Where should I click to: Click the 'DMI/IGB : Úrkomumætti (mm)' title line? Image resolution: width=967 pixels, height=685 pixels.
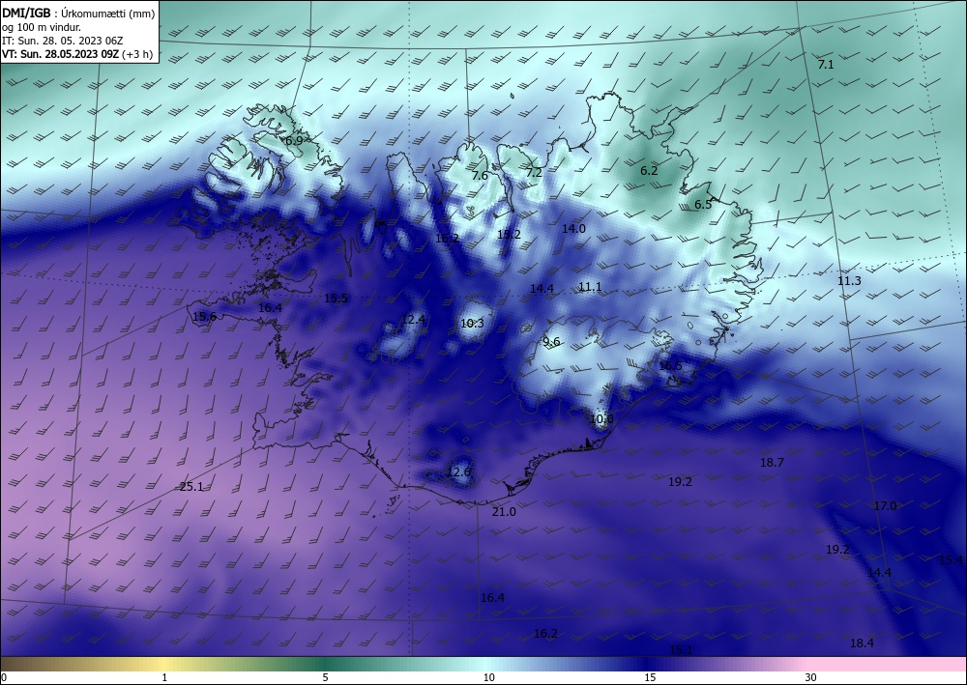(x=78, y=14)
